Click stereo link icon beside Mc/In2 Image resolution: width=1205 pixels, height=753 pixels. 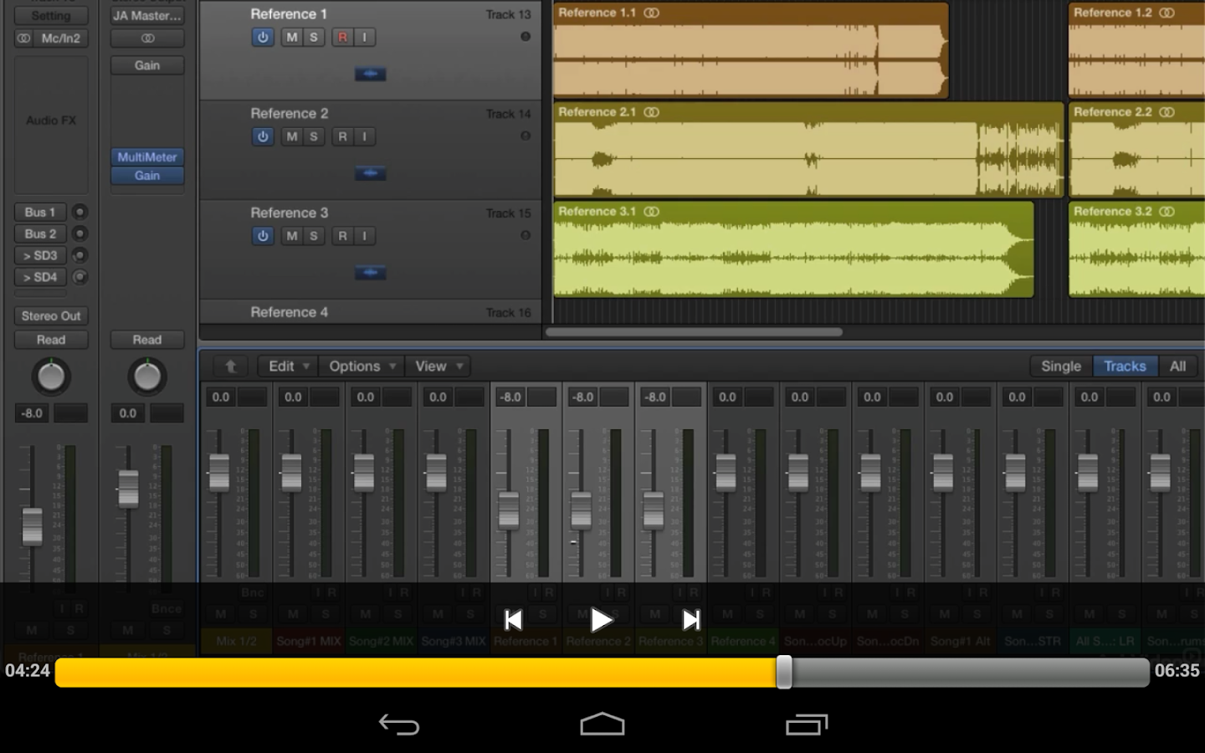click(x=24, y=38)
